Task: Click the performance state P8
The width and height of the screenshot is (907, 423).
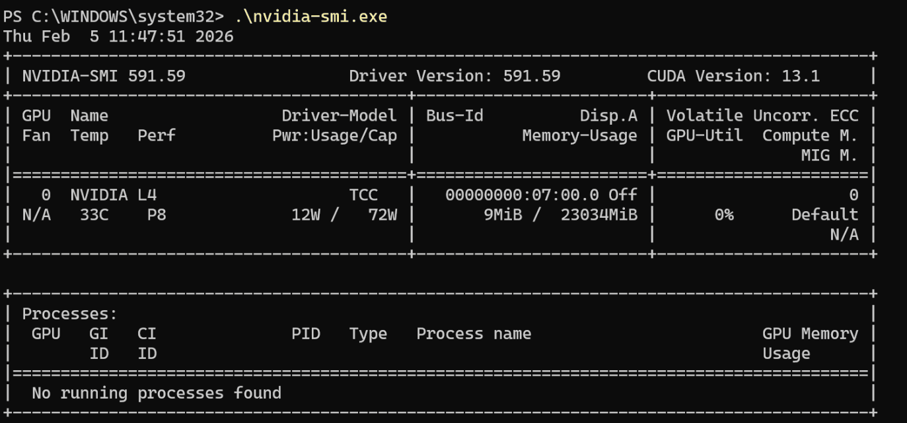Action: [x=157, y=214]
